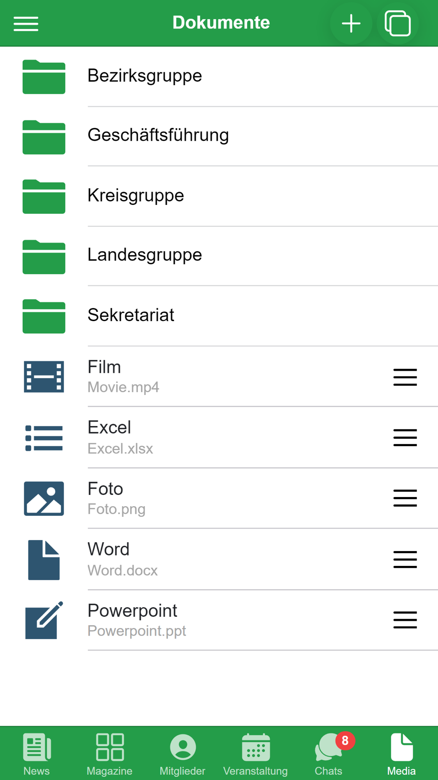Open the Powerpoint.ppt file

point(137,620)
